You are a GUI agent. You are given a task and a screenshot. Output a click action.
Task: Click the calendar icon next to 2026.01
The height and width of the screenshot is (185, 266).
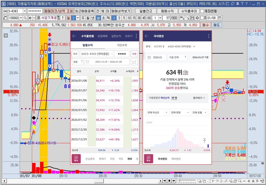(149, 57)
